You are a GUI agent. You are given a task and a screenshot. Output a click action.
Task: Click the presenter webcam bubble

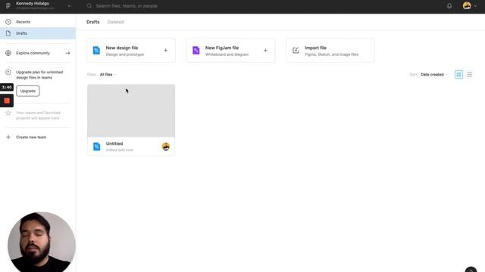tap(42, 242)
